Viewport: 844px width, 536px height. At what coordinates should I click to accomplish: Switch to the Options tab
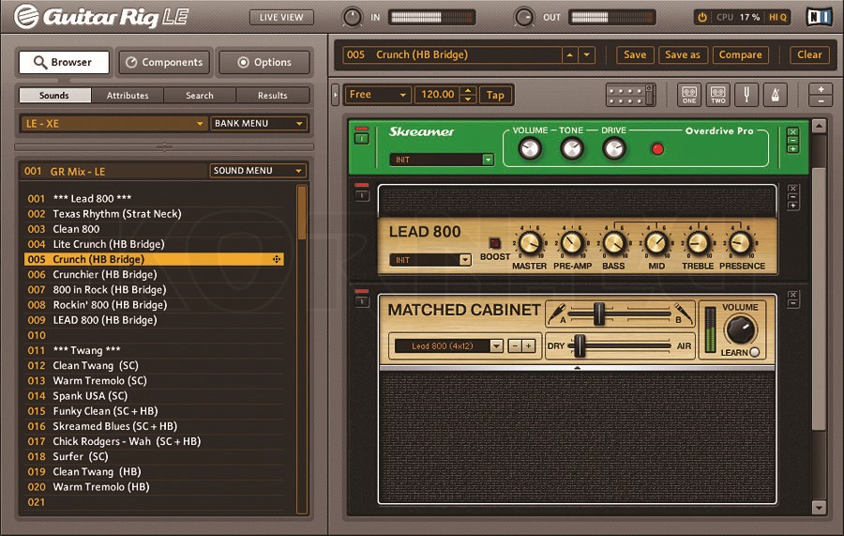pyautogui.click(x=264, y=63)
